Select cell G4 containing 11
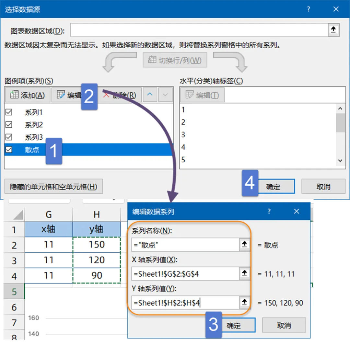350x346 pixels. click(x=49, y=275)
